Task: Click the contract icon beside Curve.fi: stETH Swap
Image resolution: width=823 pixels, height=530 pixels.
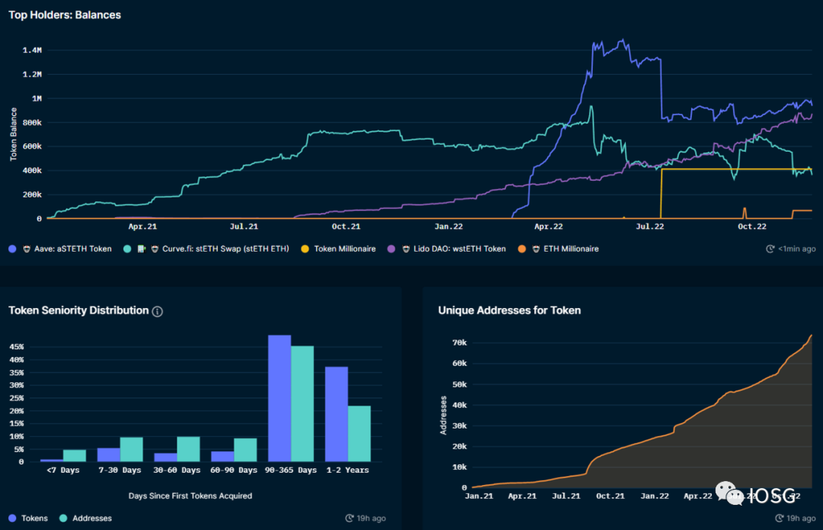Action: point(142,249)
